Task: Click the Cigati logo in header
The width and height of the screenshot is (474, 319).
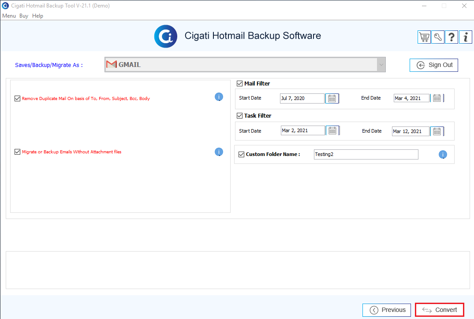Action: [x=166, y=36]
